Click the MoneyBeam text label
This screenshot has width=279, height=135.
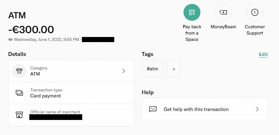pos(223,27)
